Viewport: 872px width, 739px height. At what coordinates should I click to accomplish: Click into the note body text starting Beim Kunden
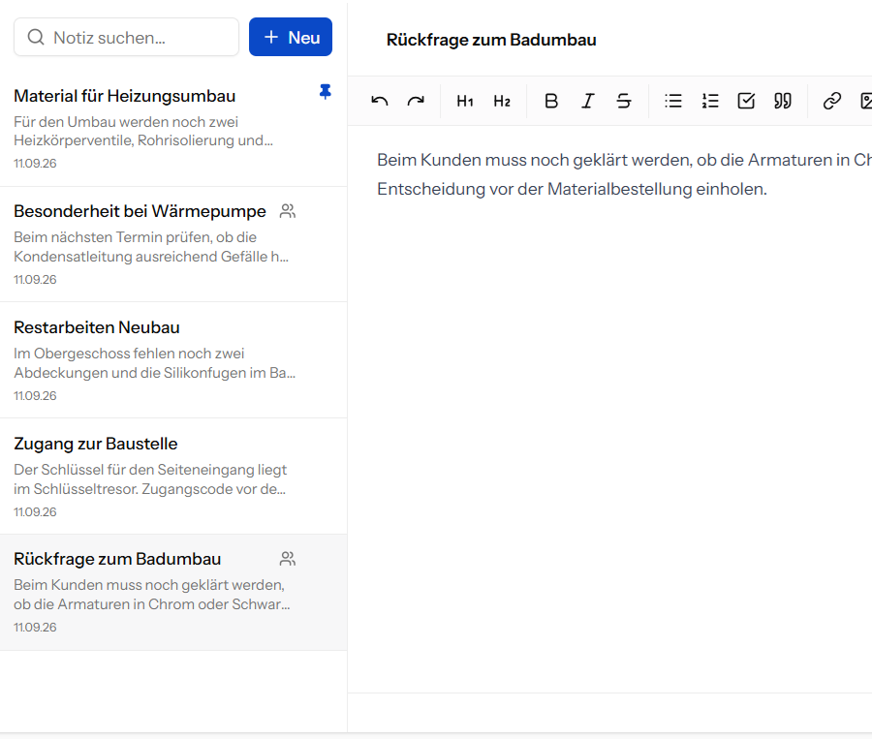[x=624, y=160]
